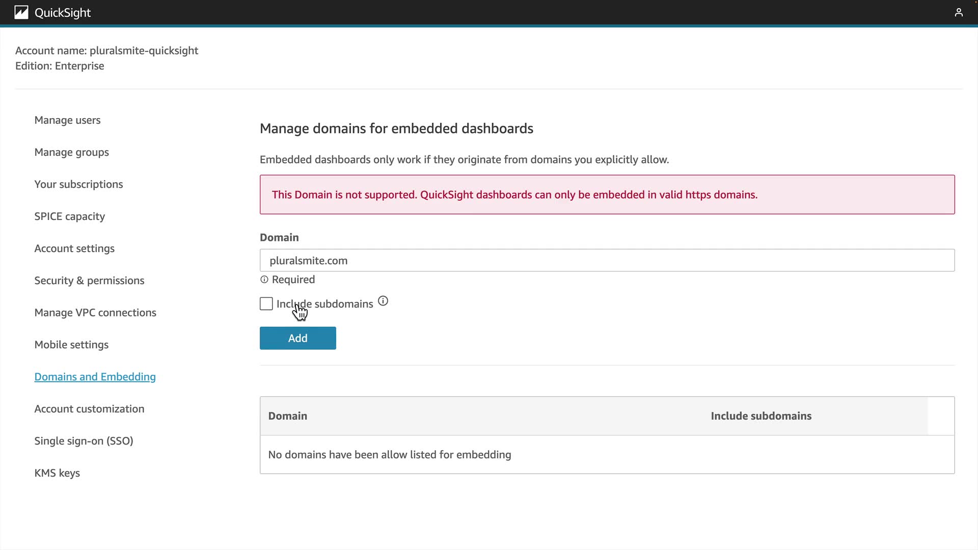Click the info icon beside Include subdomains
The image size is (978, 550).
(383, 301)
